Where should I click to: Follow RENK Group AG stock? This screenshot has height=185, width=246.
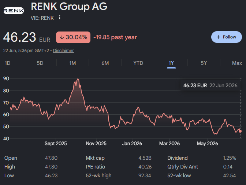(226, 37)
